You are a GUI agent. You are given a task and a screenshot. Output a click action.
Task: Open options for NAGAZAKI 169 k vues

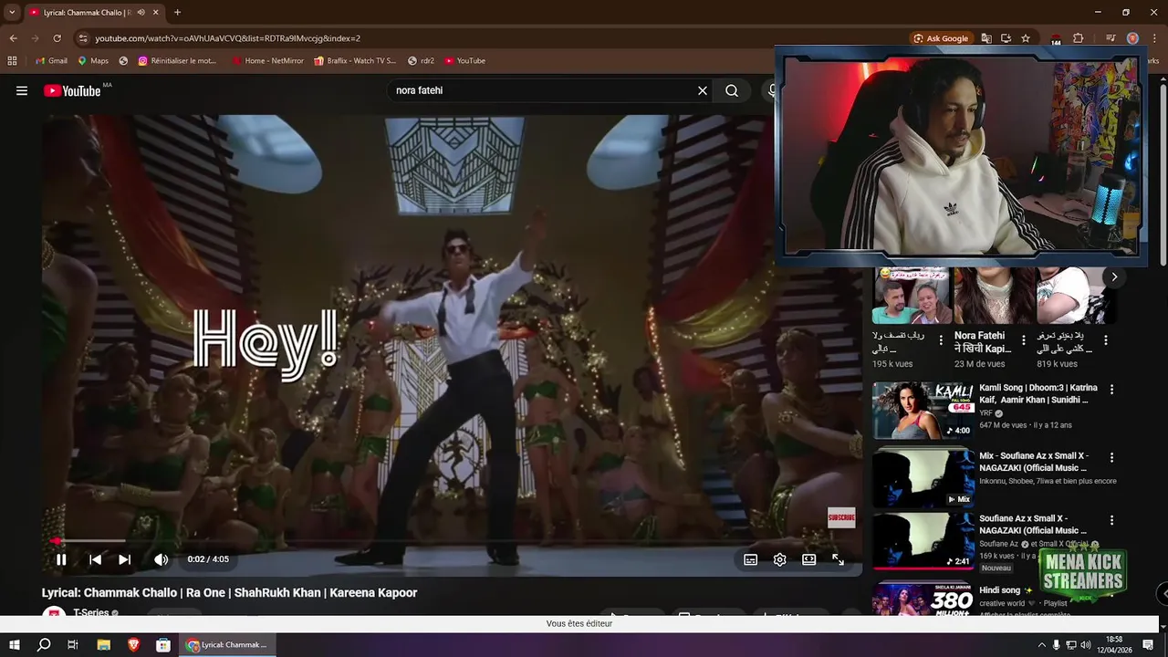[1111, 520]
